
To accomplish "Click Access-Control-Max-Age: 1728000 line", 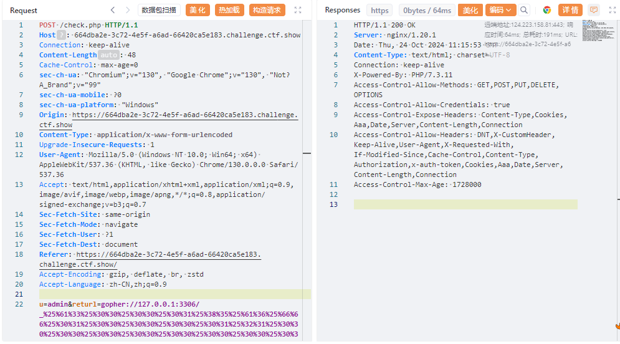I will [x=417, y=184].
